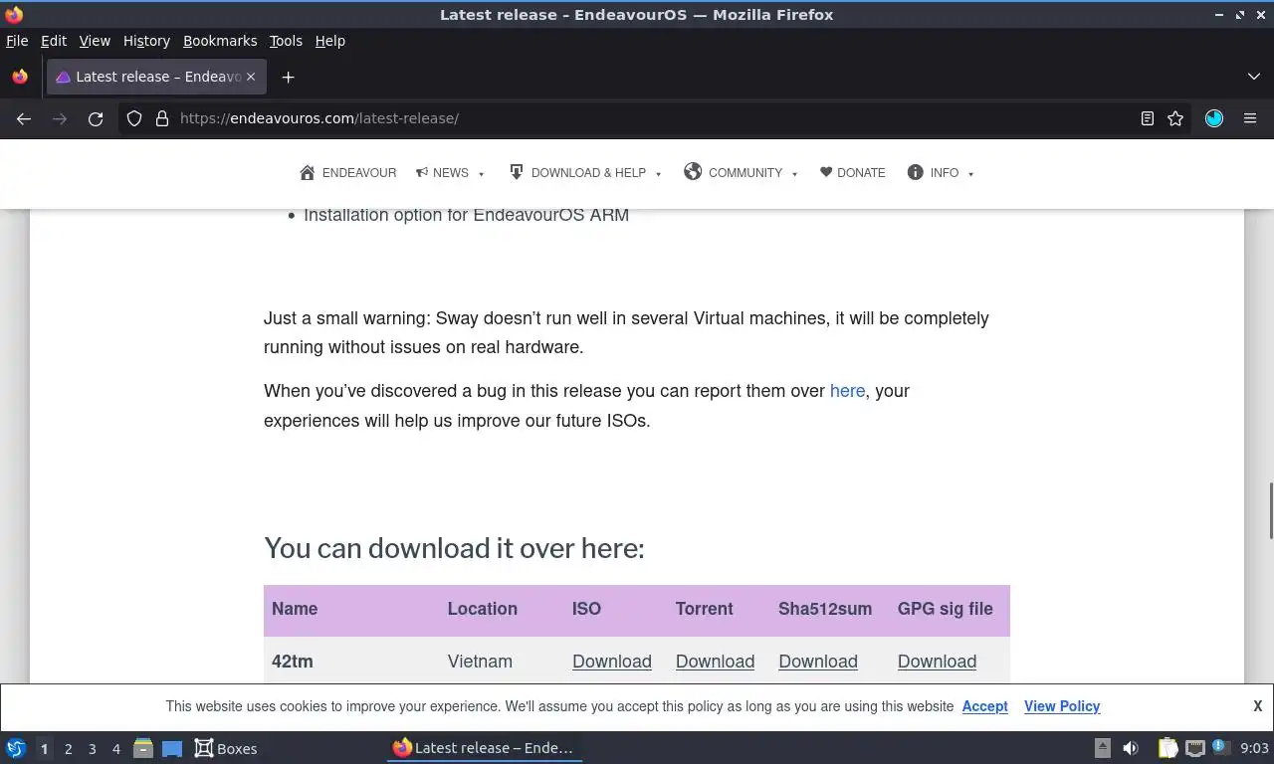Click the Endeavour home icon
The height and width of the screenshot is (764, 1274).
coord(308,173)
